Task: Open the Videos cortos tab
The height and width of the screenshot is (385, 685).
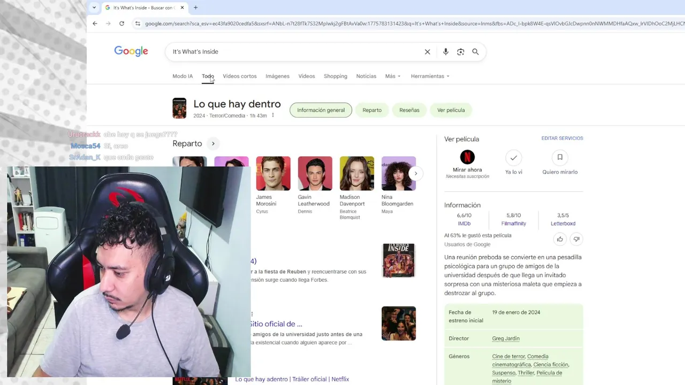Action: click(x=240, y=76)
